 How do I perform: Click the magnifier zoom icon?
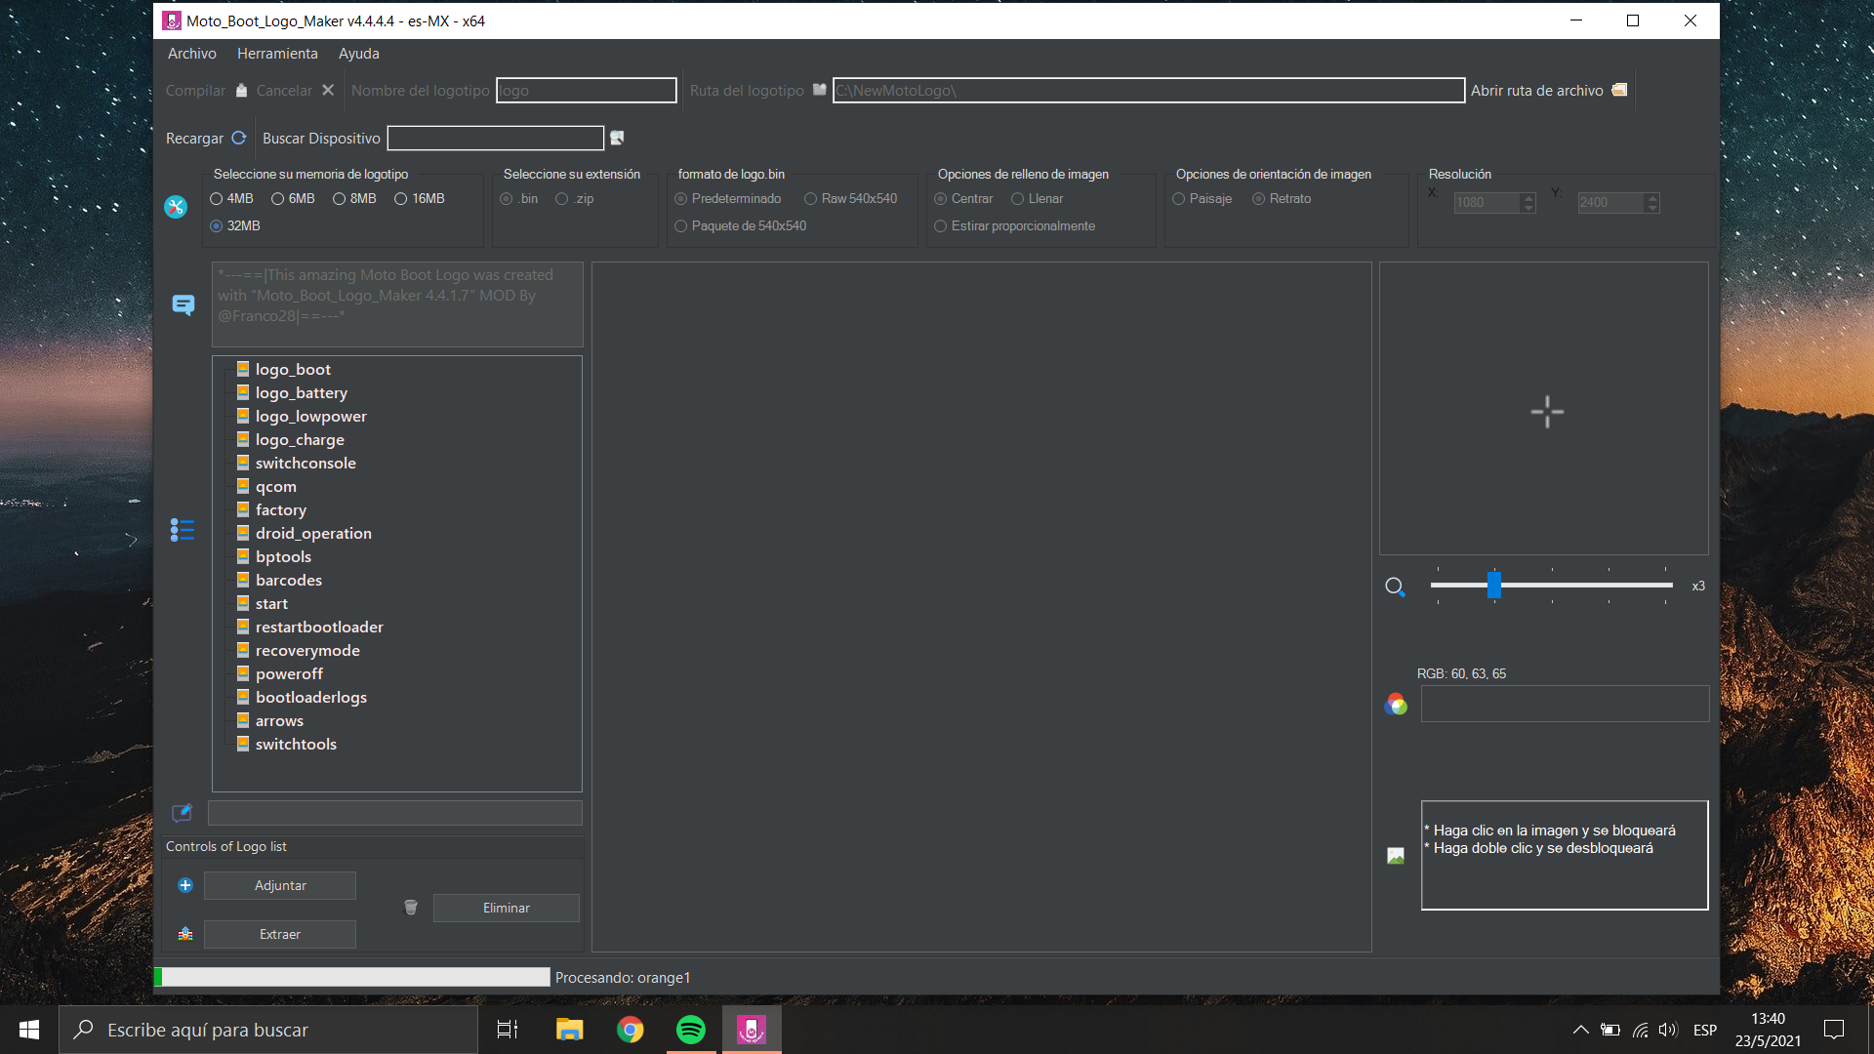pyautogui.click(x=1395, y=587)
